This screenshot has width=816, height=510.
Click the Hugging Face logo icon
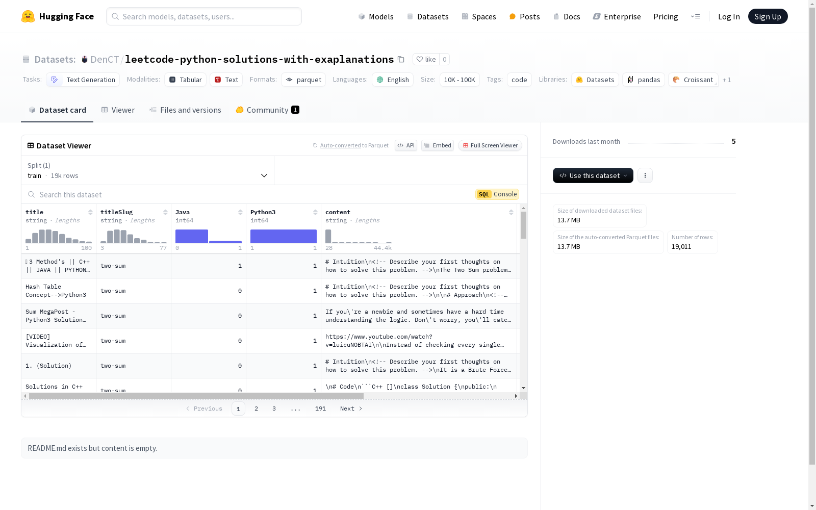pos(28,16)
